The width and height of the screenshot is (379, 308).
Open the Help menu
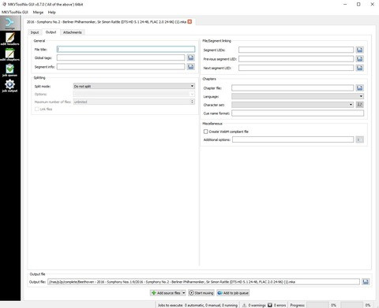(x=51, y=12)
